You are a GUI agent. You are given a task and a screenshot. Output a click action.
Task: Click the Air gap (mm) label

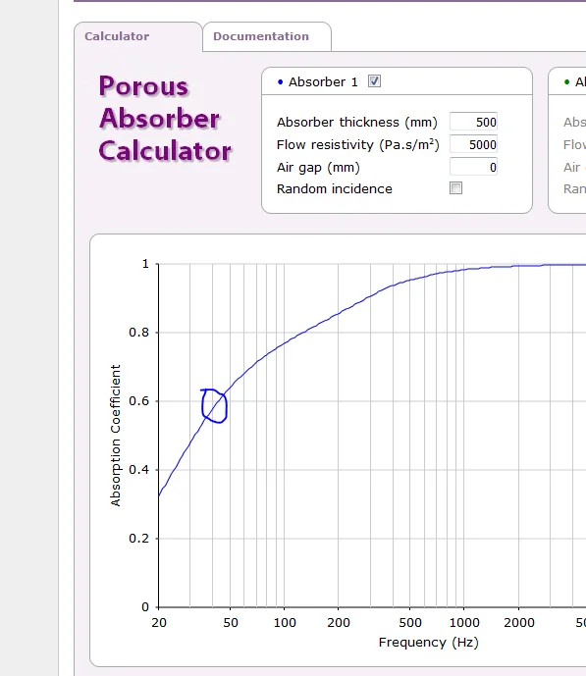click(x=318, y=167)
